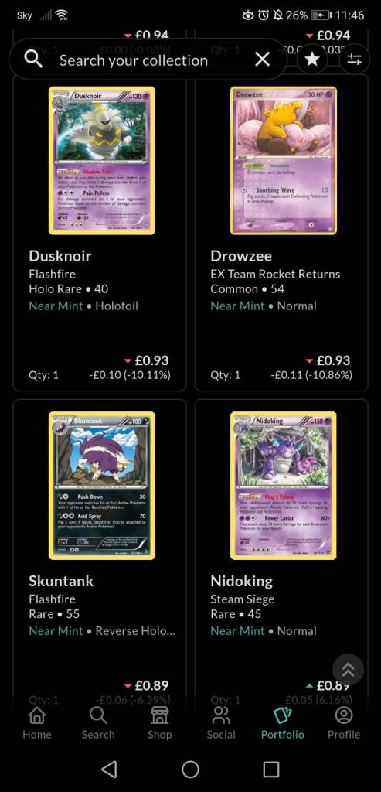Open the Home tab

pos(37,723)
